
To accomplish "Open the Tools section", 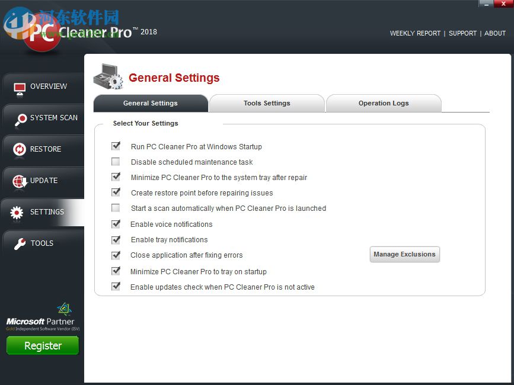I will click(42, 243).
